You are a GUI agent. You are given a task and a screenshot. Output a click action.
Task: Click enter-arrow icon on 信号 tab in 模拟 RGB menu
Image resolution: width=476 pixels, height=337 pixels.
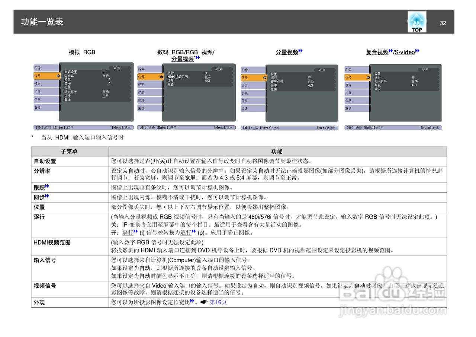[x=58, y=76]
